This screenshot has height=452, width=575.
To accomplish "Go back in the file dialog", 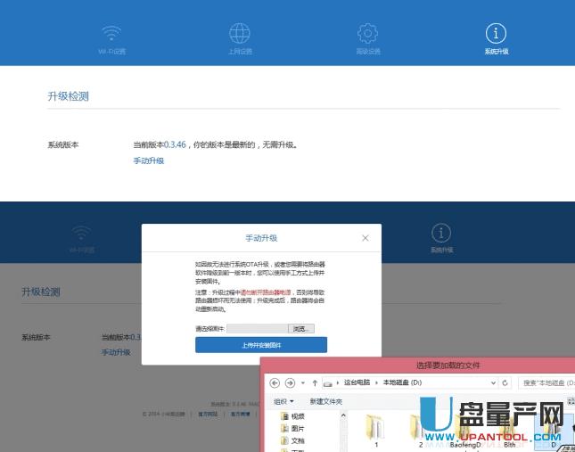I will (x=275, y=382).
